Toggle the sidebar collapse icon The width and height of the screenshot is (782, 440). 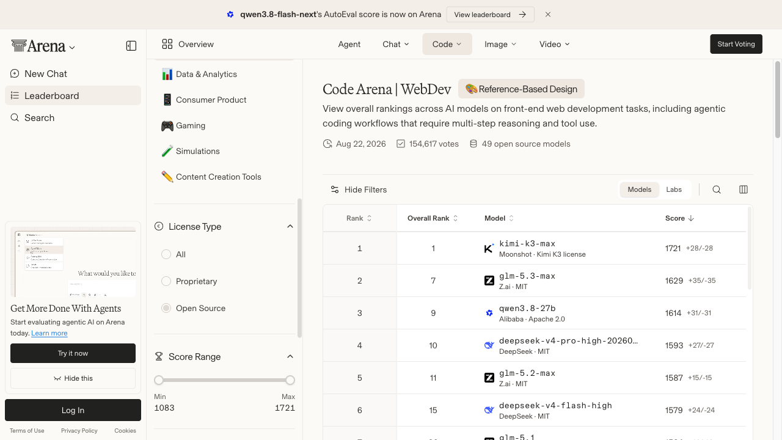131,46
